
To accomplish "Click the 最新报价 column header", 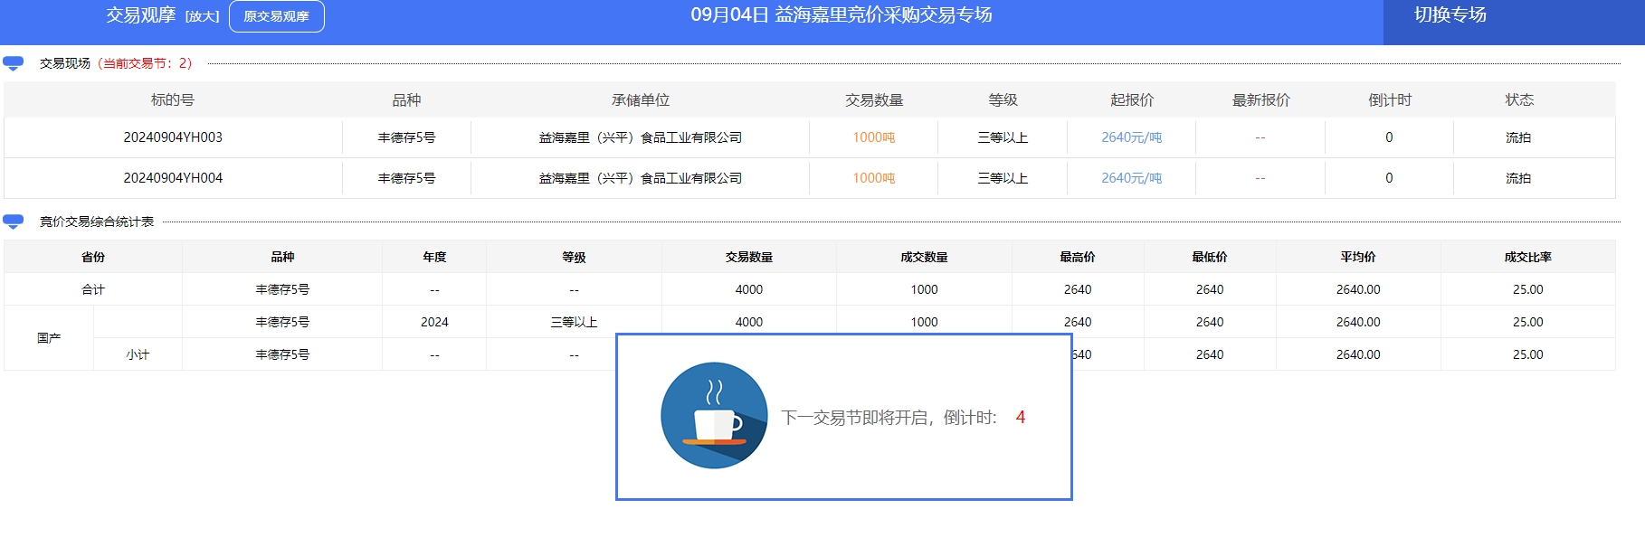I will pyautogui.click(x=1261, y=99).
